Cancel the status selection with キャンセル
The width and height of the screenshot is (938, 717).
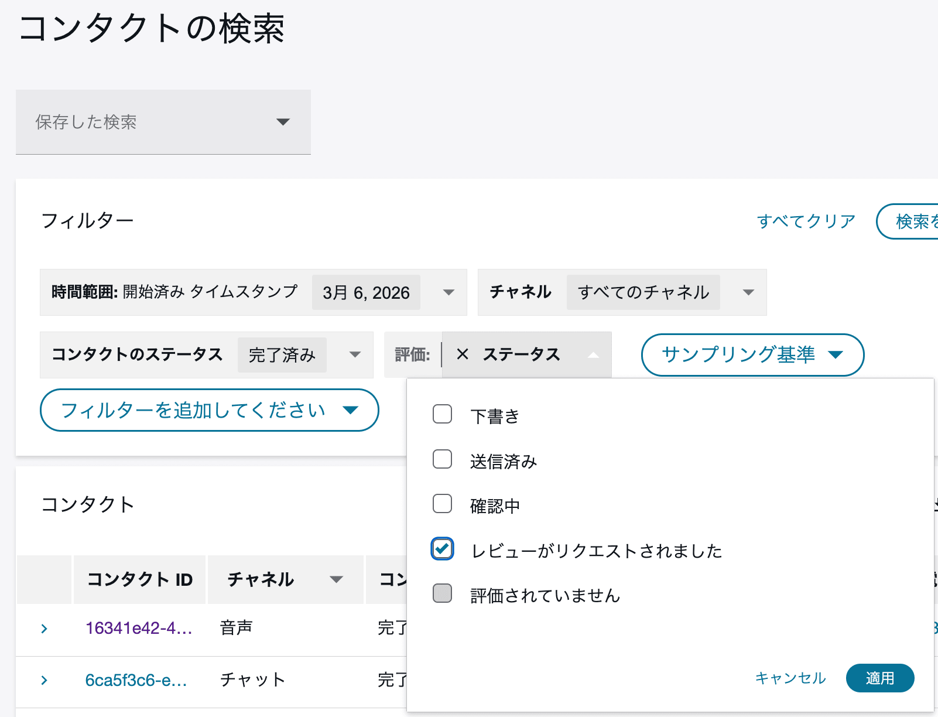coord(790,678)
